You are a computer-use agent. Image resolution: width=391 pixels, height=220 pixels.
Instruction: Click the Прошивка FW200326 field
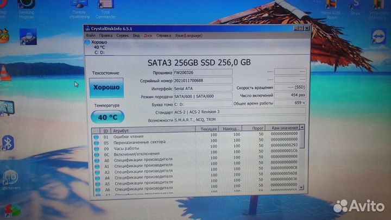tap(203, 73)
